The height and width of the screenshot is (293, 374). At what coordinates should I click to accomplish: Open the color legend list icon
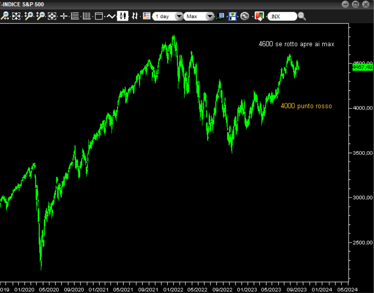click(147, 16)
